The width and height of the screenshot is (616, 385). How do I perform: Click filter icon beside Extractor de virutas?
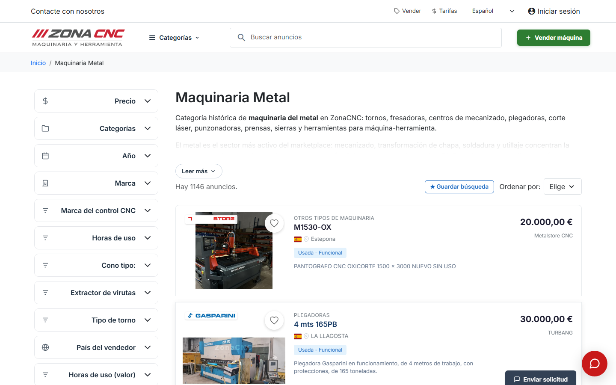point(45,293)
